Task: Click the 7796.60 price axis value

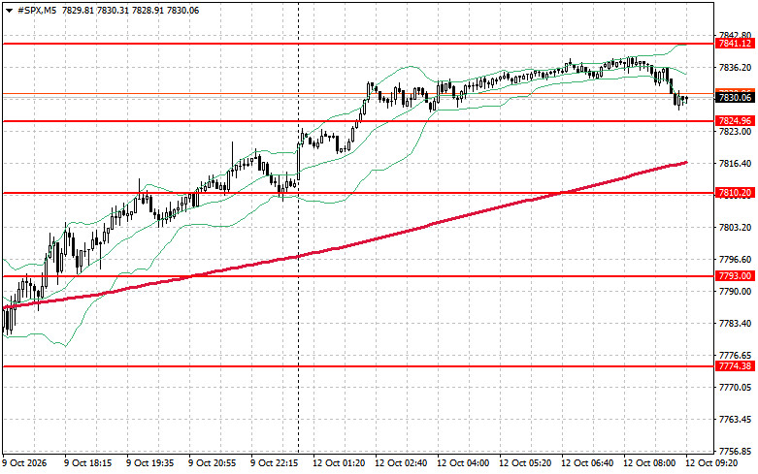Action: (735, 260)
